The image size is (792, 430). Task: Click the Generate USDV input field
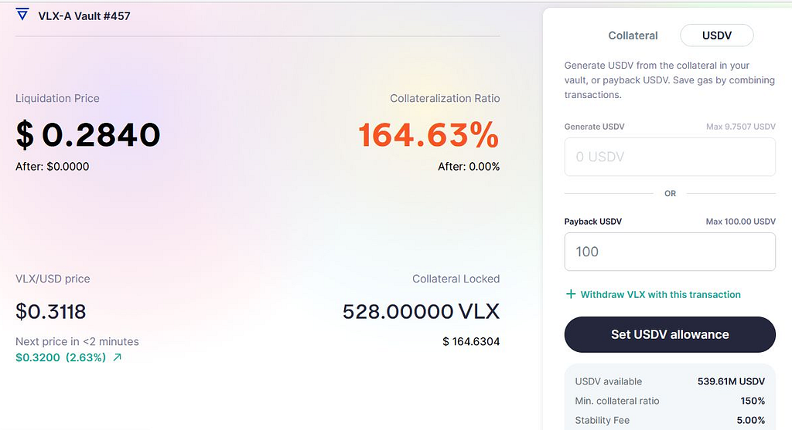click(x=670, y=157)
